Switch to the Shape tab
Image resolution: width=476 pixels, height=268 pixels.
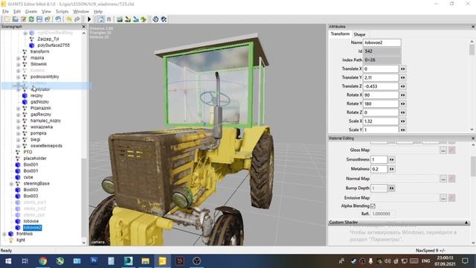pos(359,34)
